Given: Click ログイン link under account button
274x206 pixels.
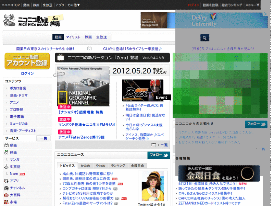Looking at the screenshot, I should pos(27,73).
